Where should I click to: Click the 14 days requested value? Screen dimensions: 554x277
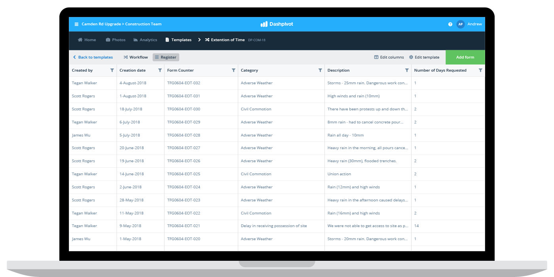click(x=416, y=226)
